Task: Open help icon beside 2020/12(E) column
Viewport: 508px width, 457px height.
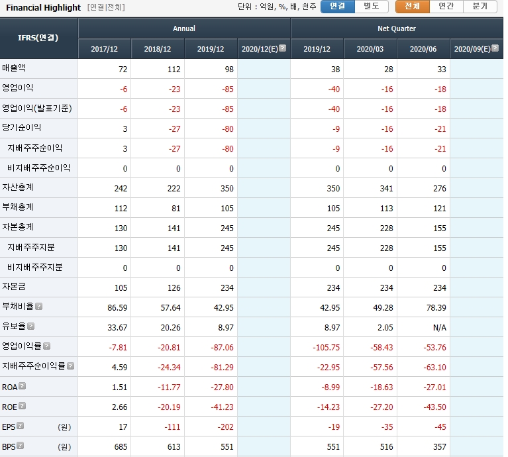Action: click(283, 48)
